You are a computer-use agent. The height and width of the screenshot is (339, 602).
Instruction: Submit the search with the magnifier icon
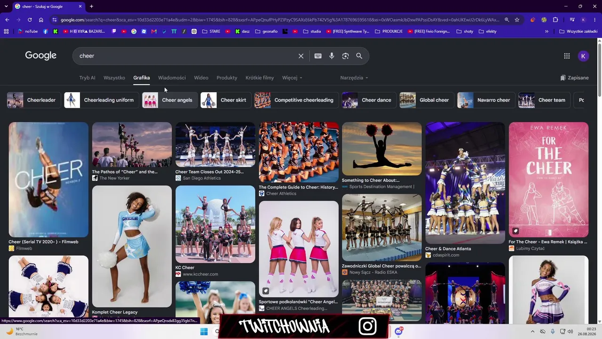click(359, 56)
